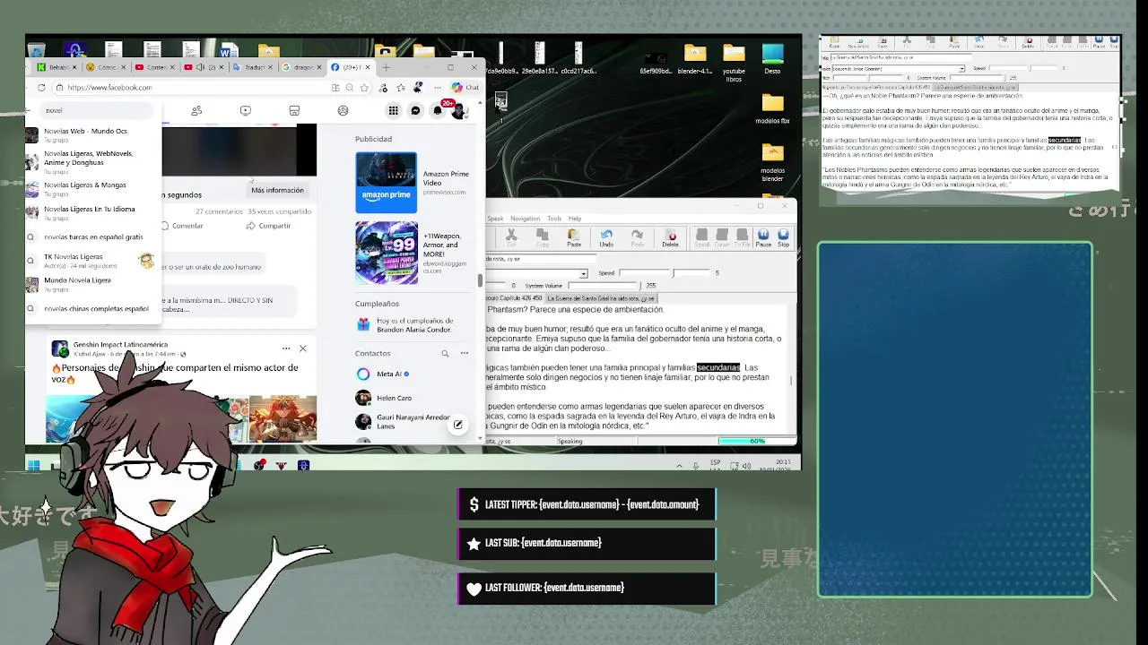Switch to the Cómic browser tab
This screenshot has width=1148, height=645.
(106, 67)
